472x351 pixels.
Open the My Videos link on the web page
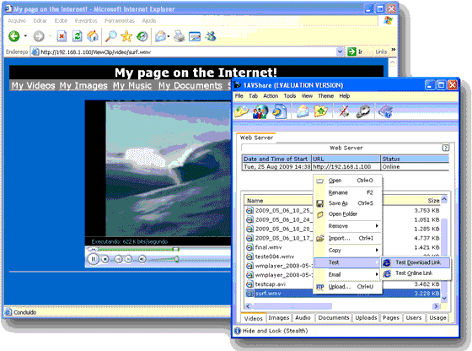pos(33,85)
